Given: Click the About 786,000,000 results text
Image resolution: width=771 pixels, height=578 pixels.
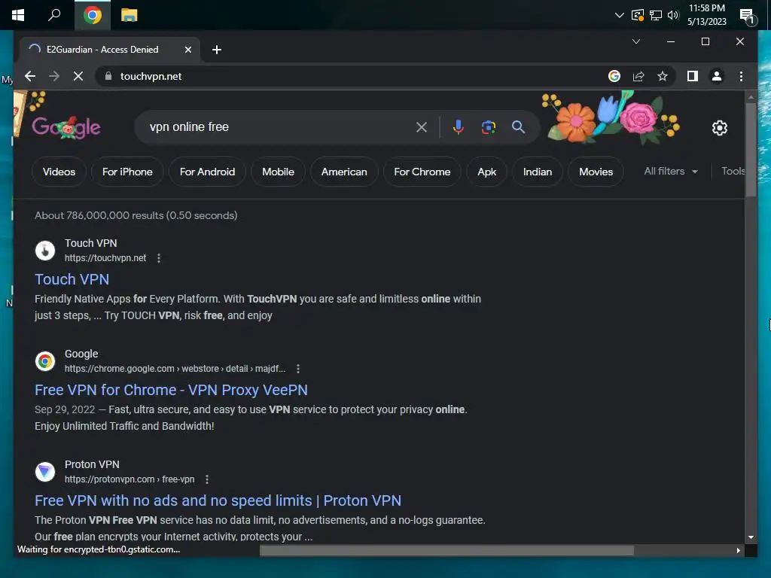Looking at the screenshot, I should [x=136, y=215].
